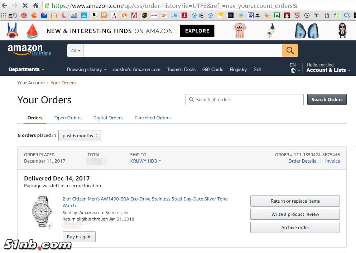Open the Order Details link
The height and width of the screenshot is (253, 356).
[x=302, y=161]
